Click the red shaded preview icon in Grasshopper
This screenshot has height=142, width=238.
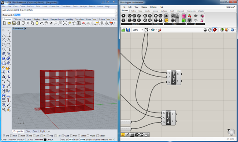[x=215, y=30]
